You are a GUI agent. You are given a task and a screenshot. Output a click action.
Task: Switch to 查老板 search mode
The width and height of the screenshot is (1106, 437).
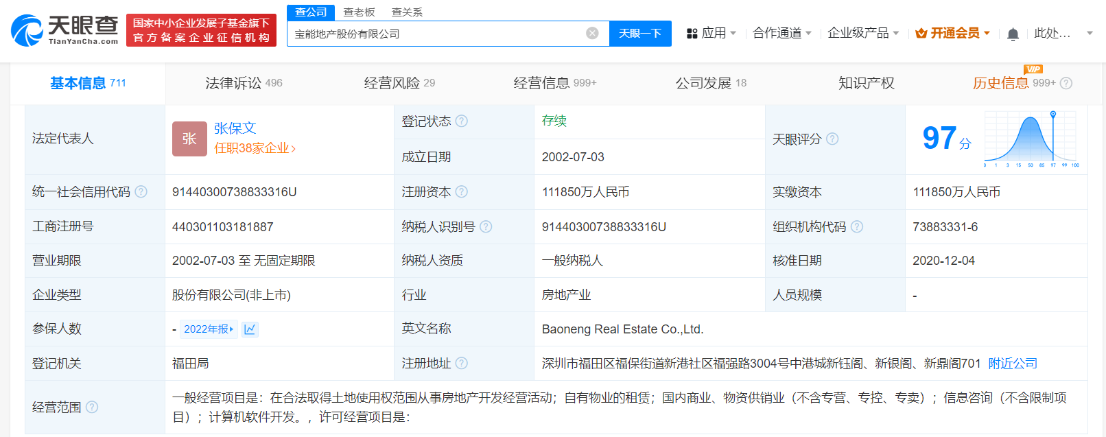359,12
